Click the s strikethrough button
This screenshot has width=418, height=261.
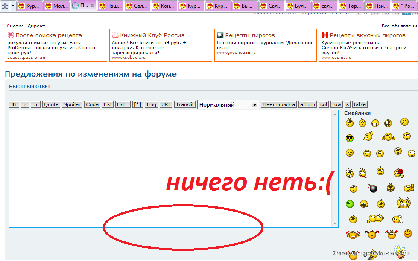point(347,104)
